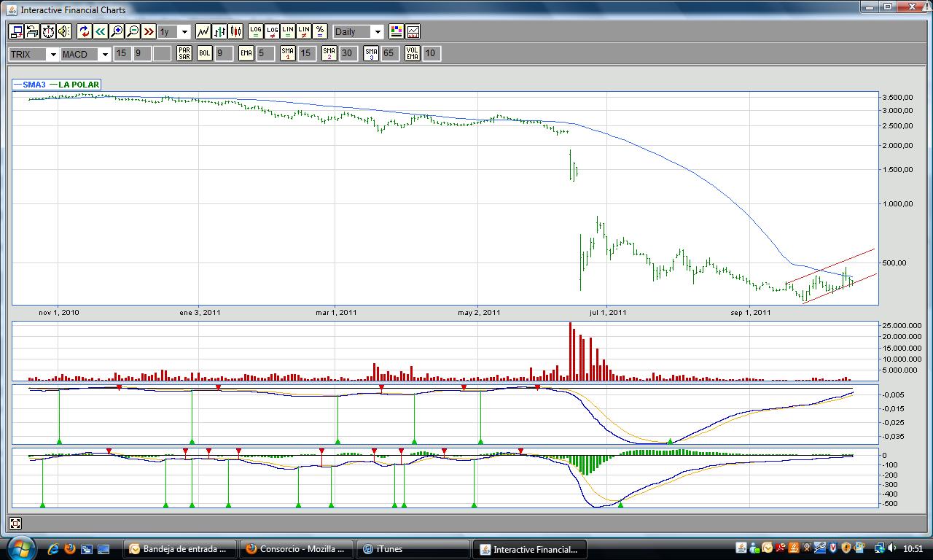
Task: Select the line chart style icon
Action: pos(203,31)
